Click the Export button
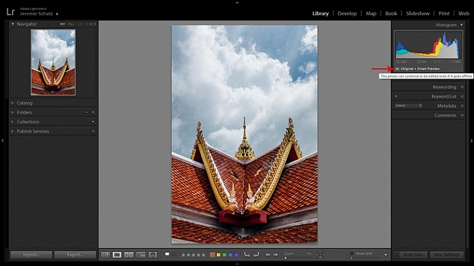Viewport: 474px width, 266px height. pyautogui.click(x=75, y=255)
